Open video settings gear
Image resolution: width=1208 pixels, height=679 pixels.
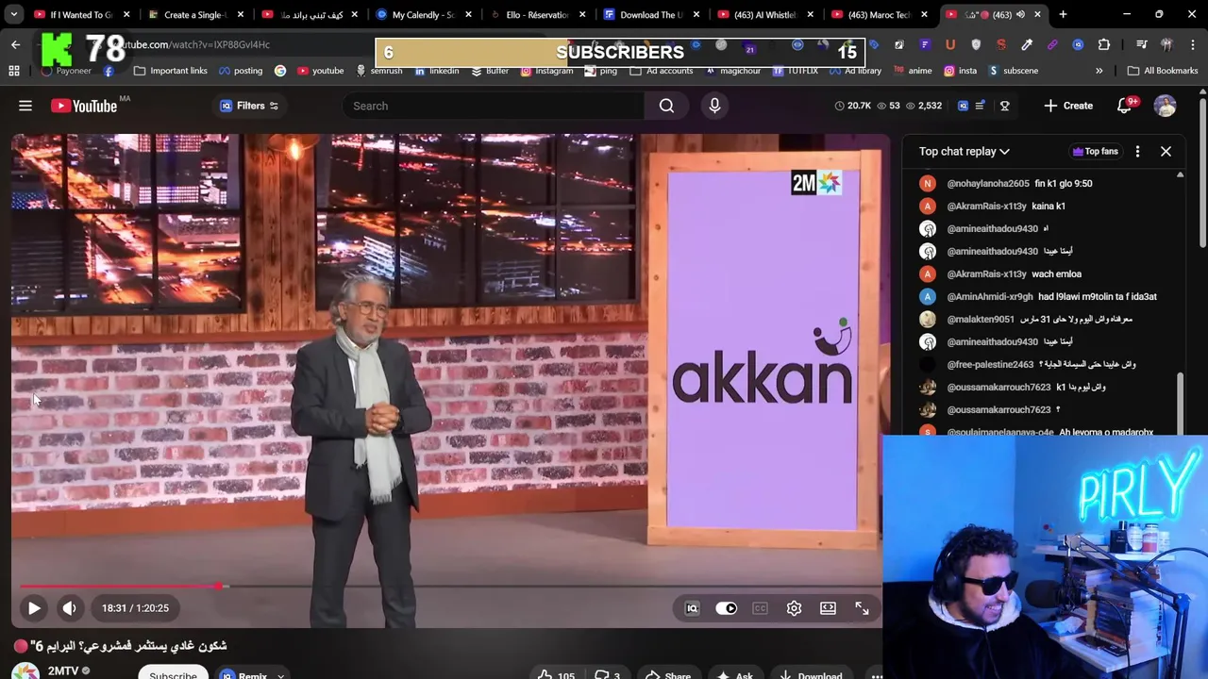click(x=794, y=608)
